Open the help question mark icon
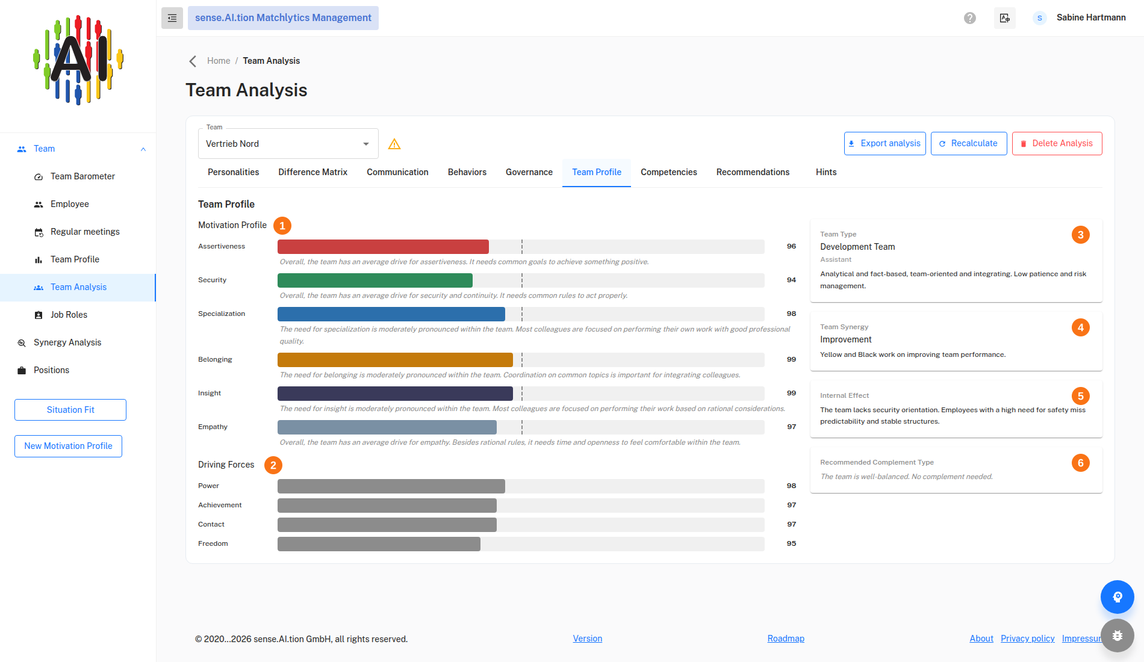This screenshot has width=1144, height=662. pyautogui.click(x=970, y=18)
